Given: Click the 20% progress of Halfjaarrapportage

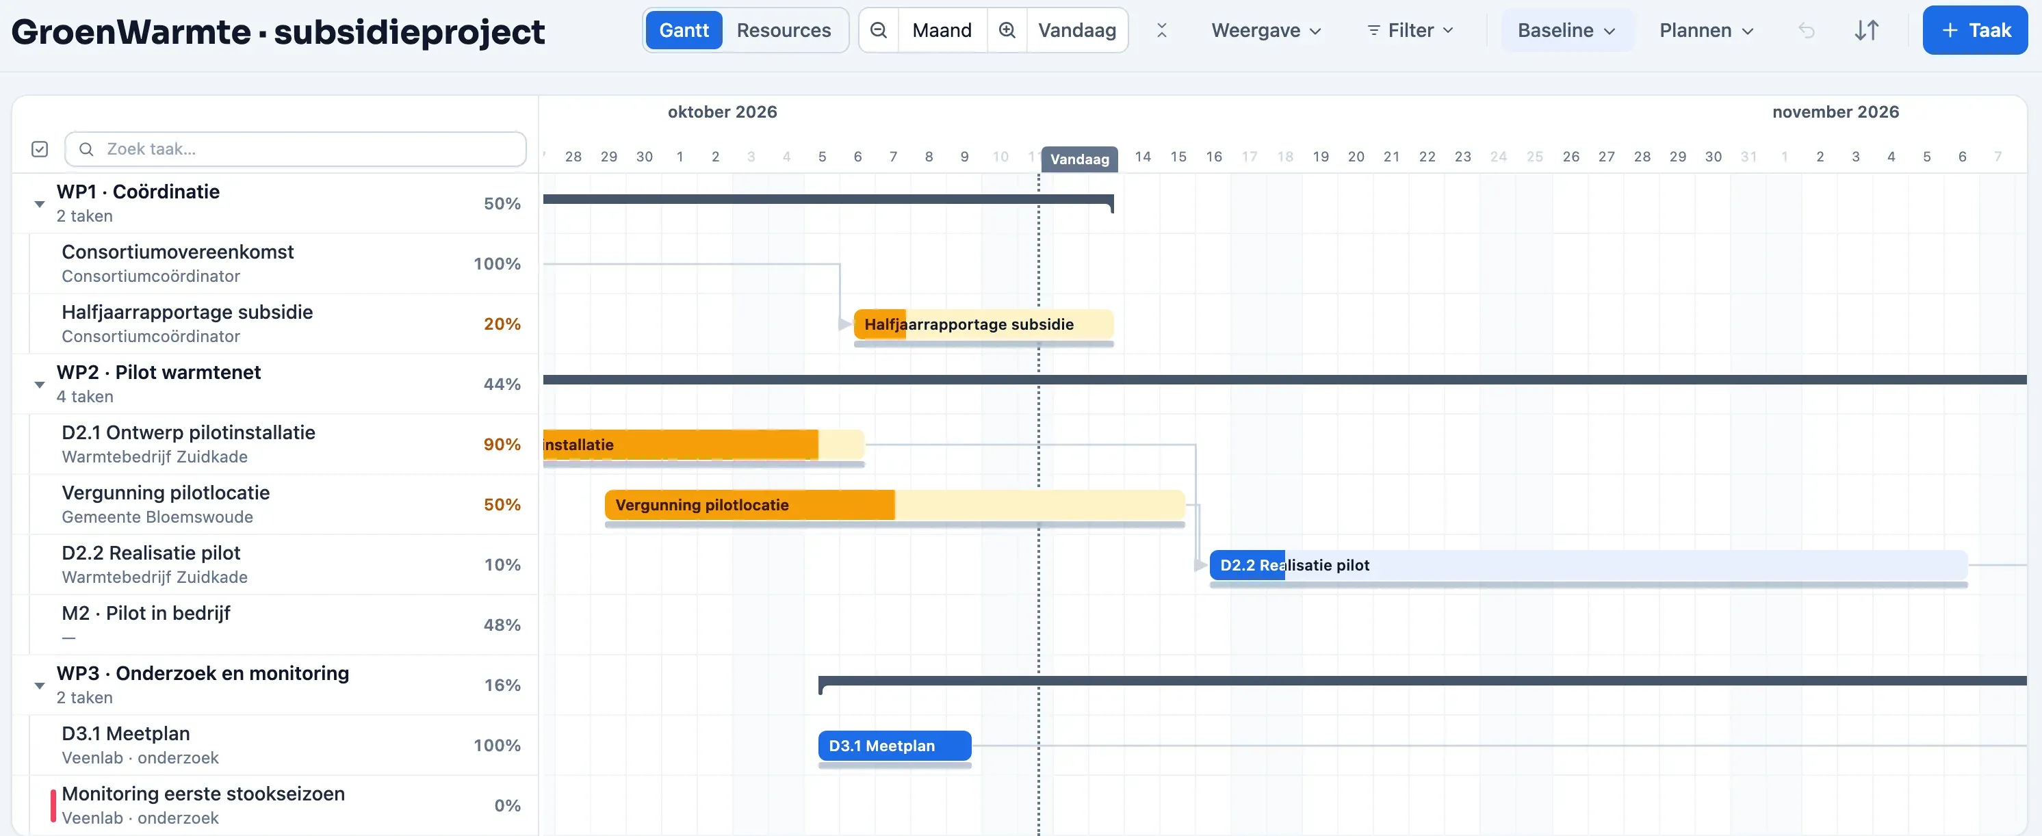Looking at the screenshot, I should point(502,324).
